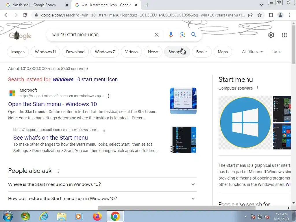The width and height of the screenshot is (296, 222).
Task: Click the muted volume tray icon
Action: point(267,217)
